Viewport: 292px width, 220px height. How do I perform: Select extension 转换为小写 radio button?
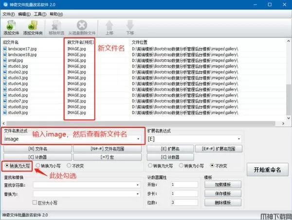[x=181, y=166]
